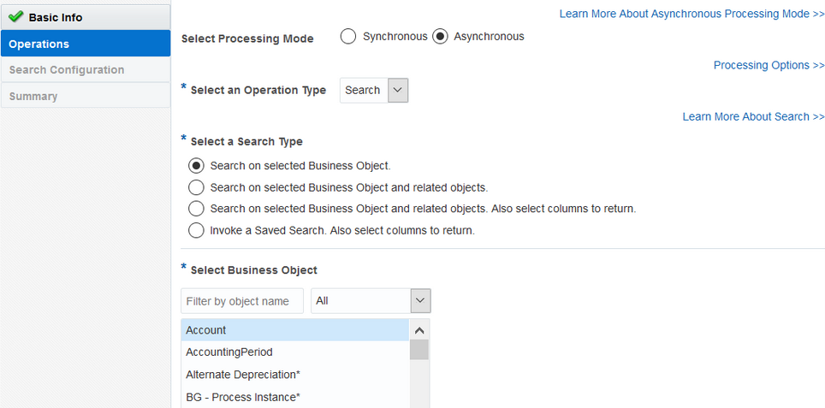Click the business object list scroll-up arrow
825x408 pixels.
pos(419,329)
